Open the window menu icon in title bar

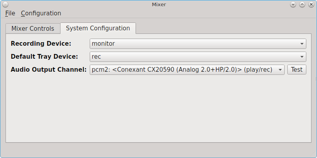coord(6,4)
